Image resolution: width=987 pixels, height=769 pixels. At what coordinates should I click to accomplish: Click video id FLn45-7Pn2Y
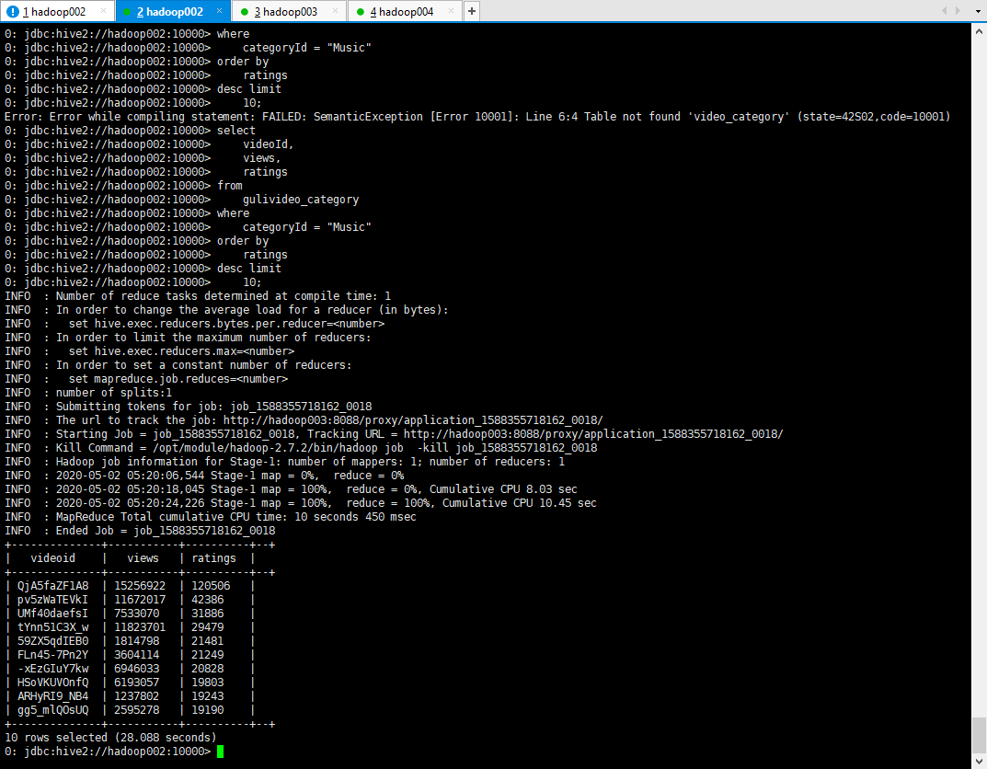52,655
